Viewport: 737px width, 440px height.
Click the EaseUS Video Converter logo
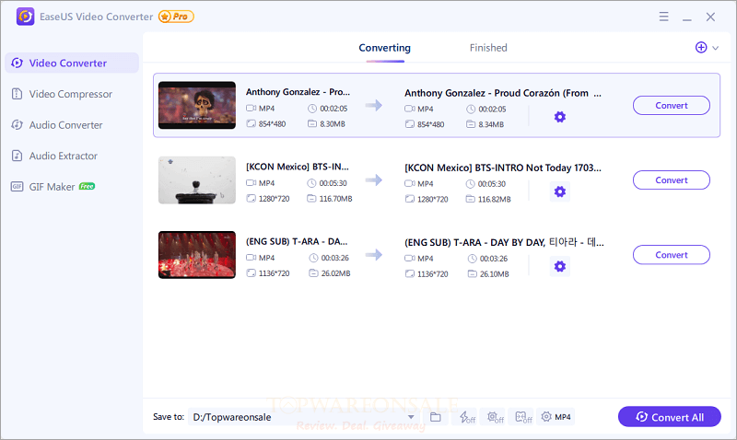coord(26,17)
